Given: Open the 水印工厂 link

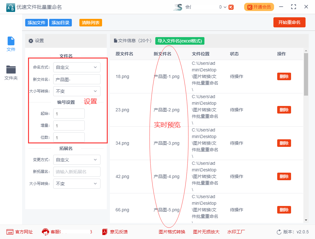Looking at the screenshot, I should [236, 232].
